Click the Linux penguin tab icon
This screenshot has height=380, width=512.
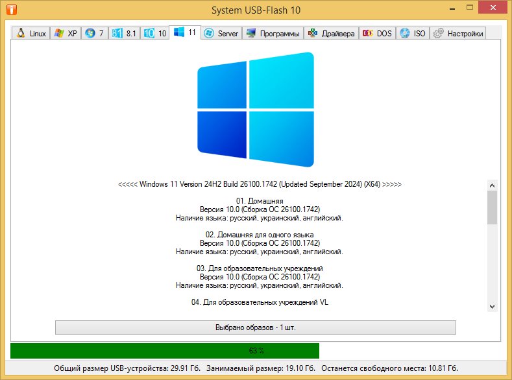tap(21, 34)
